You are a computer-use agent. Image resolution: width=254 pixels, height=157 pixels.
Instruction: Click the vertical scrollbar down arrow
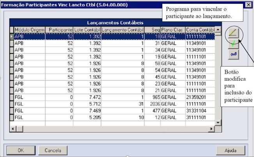[x=218, y=123]
